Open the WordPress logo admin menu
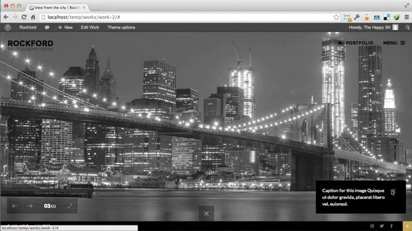The height and width of the screenshot is (231, 412). click(8, 28)
